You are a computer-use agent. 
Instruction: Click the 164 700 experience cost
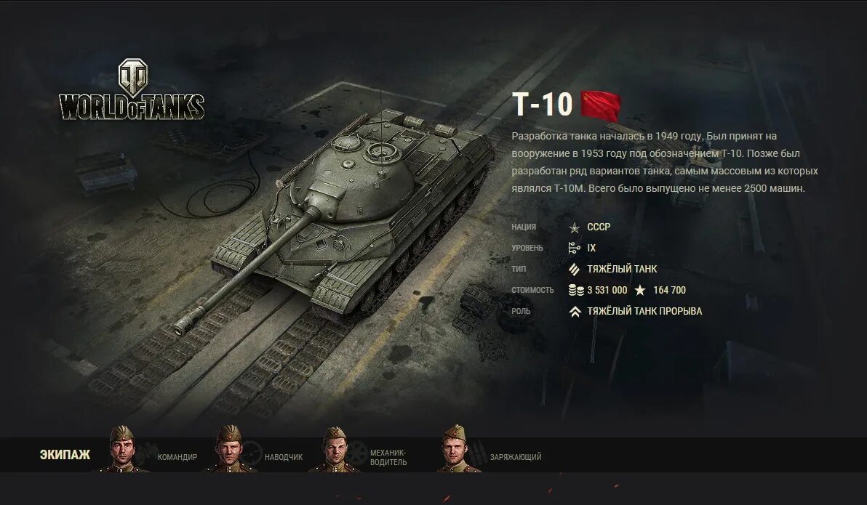[x=670, y=290]
